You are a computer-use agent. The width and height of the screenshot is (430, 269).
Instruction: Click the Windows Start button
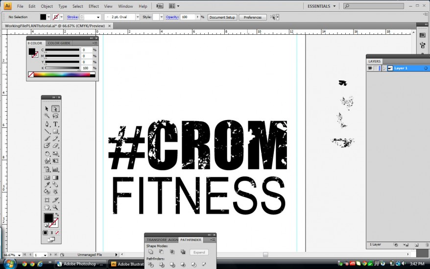coord(10,264)
